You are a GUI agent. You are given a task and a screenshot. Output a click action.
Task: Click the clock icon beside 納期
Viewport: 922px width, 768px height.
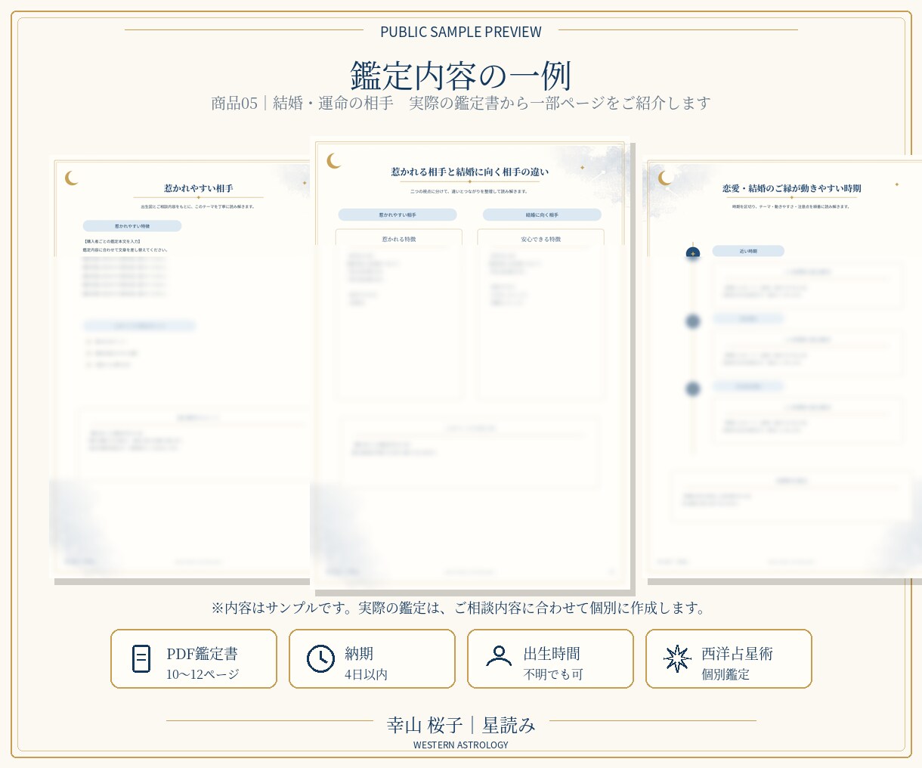(x=320, y=658)
